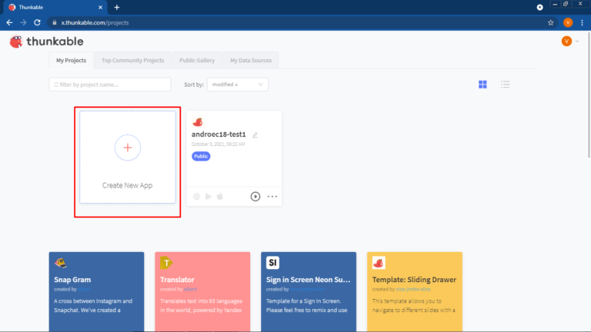Screen dimensions: 591x332
Task: Click the round Chrome icon beside window controls
Action: 539,7
